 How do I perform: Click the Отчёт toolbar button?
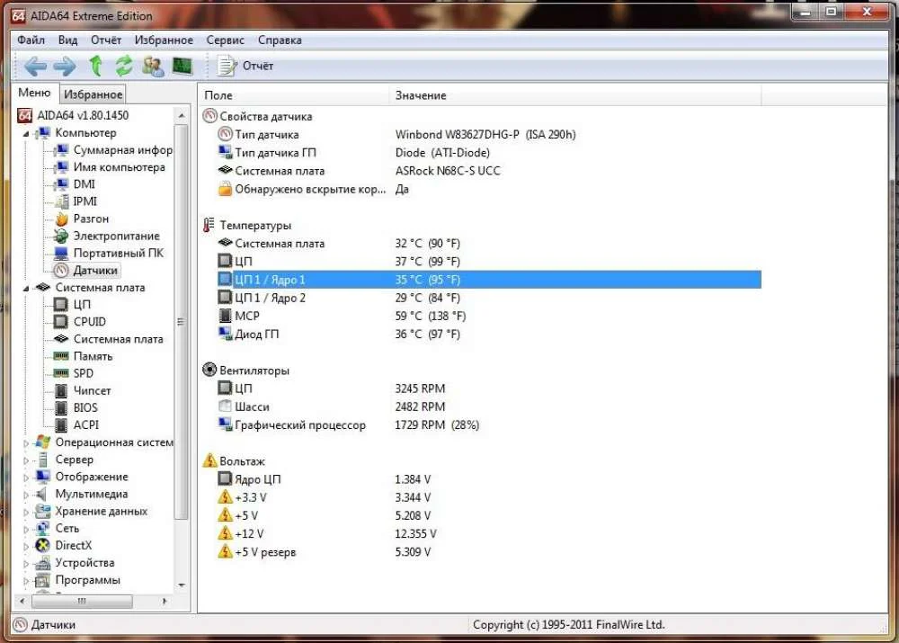tap(245, 66)
